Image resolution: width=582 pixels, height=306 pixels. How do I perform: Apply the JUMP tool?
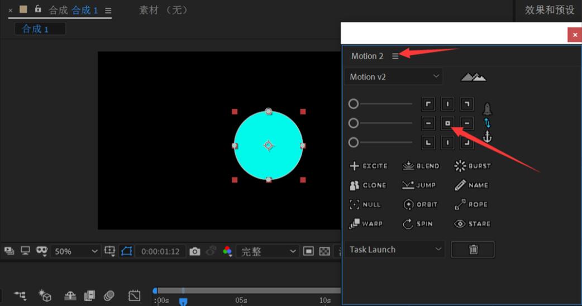tap(419, 185)
